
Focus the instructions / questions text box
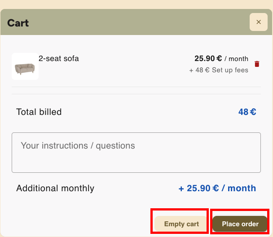click(136, 153)
